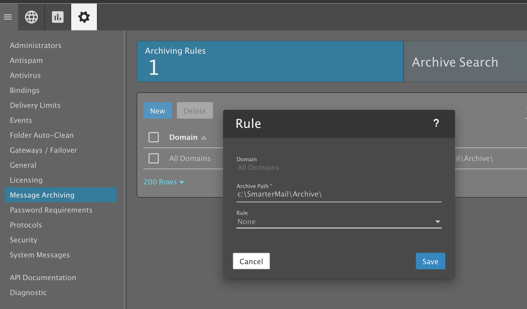Click the Domain column sort arrow
The image size is (527, 309).
click(204, 138)
